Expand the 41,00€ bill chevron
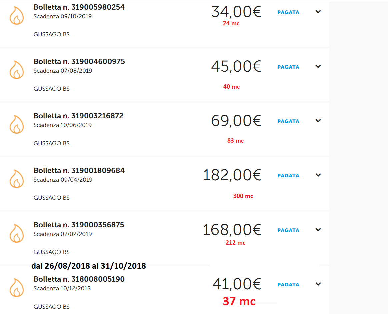The width and height of the screenshot is (388, 314). click(318, 284)
